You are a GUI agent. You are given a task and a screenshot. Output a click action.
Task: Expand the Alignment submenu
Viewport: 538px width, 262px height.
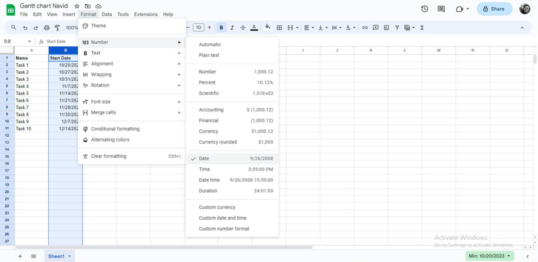point(132,64)
